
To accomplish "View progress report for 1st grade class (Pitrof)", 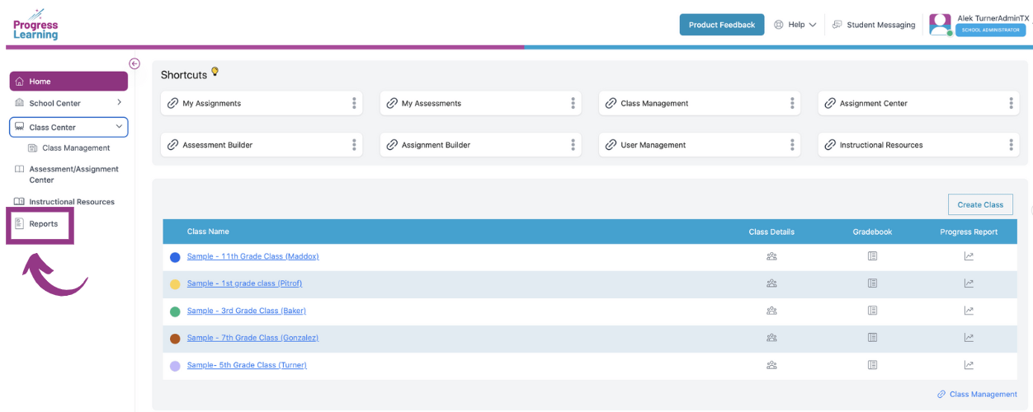I will coord(969,283).
